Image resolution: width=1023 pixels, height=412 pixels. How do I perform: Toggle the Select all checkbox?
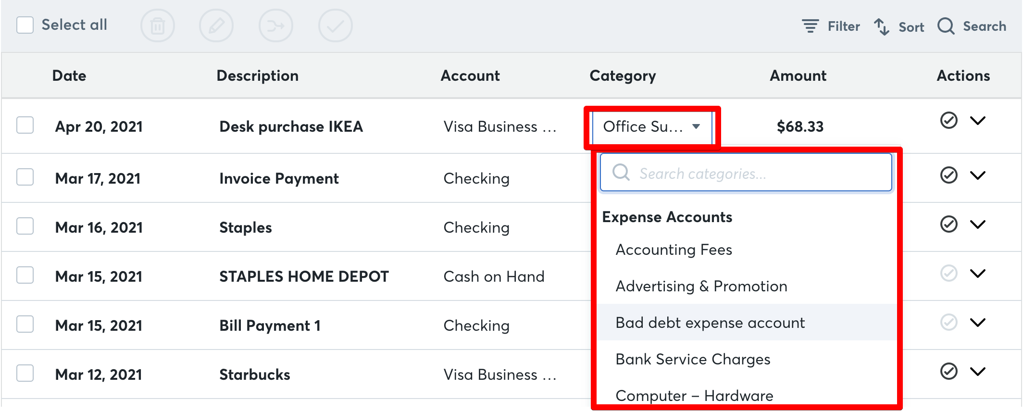click(x=25, y=24)
